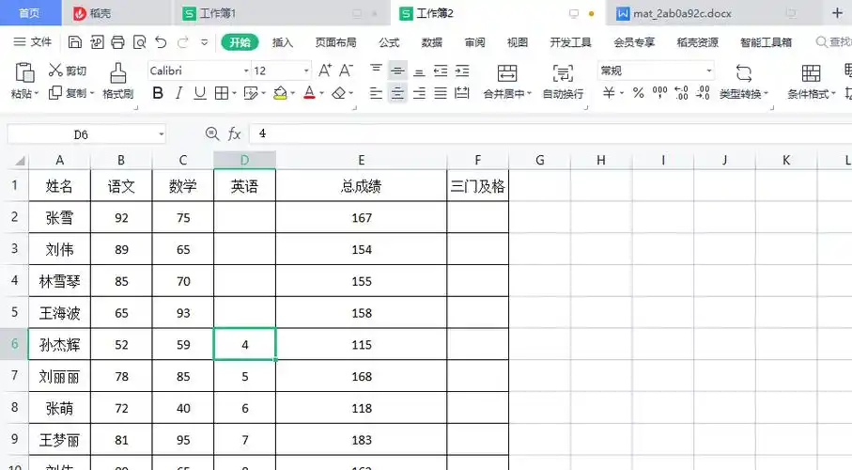Open the 文件 file menu
The width and height of the screenshot is (852, 470).
(33, 42)
